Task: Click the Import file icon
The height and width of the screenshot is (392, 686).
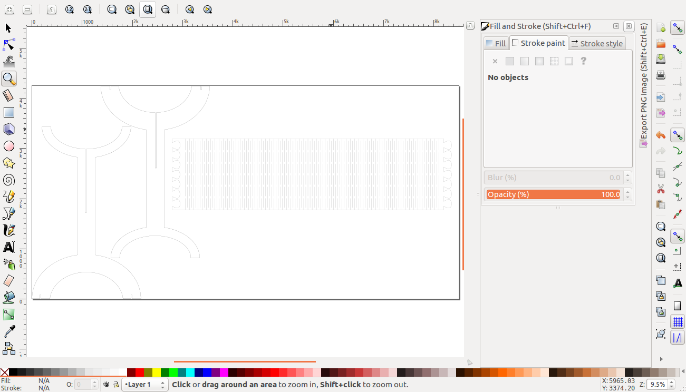Action: pyautogui.click(x=661, y=97)
